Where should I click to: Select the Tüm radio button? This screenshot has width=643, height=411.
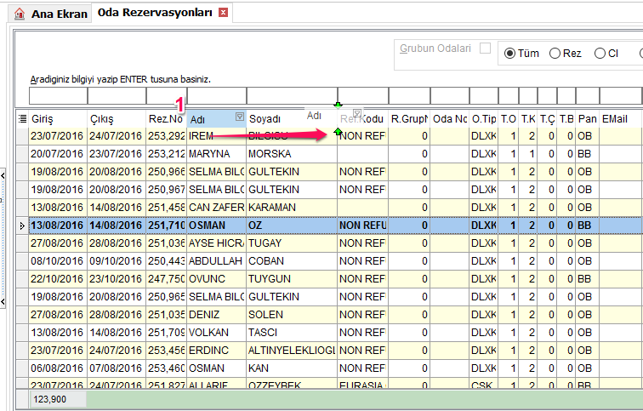509,54
